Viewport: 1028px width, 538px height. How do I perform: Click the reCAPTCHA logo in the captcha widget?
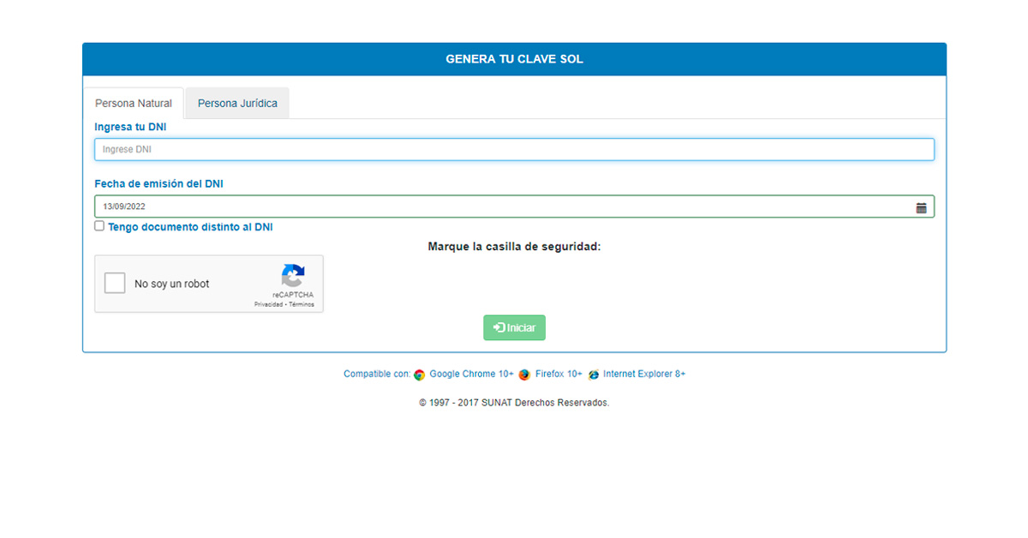[293, 274]
